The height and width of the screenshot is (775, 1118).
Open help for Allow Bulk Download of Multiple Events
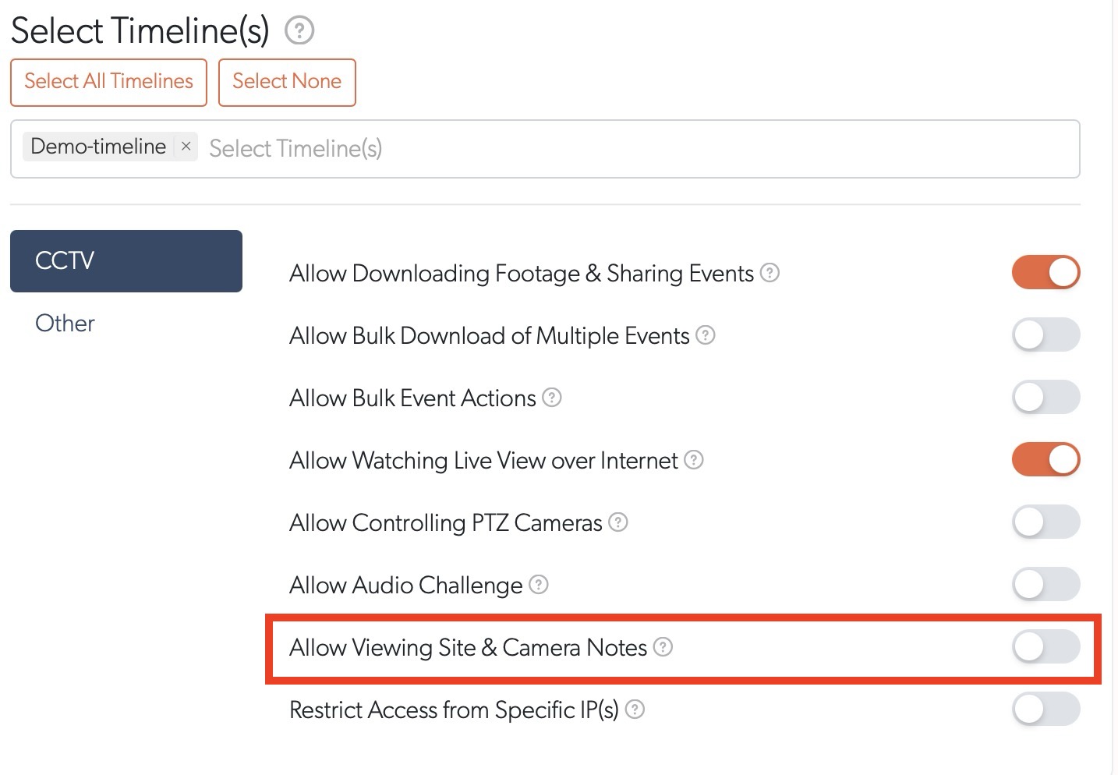pyautogui.click(x=705, y=335)
